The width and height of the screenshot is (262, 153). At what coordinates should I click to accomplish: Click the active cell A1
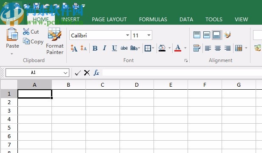click(x=35, y=93)
